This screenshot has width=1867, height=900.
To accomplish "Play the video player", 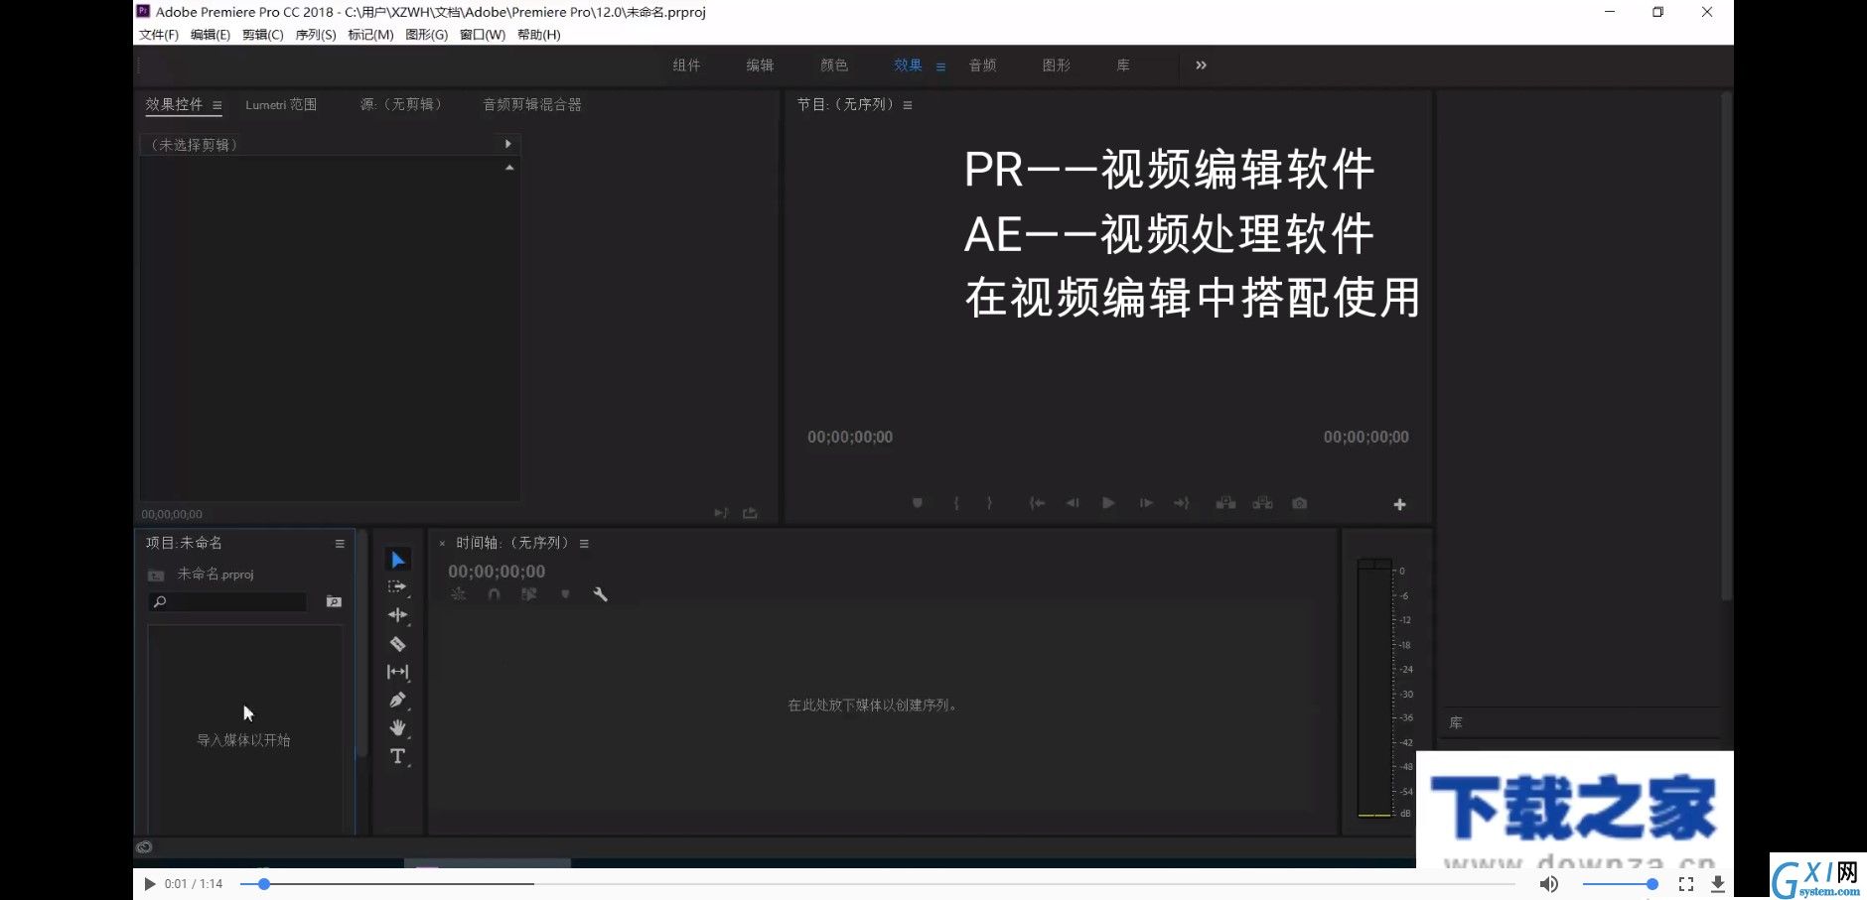I will pos(149,883).
